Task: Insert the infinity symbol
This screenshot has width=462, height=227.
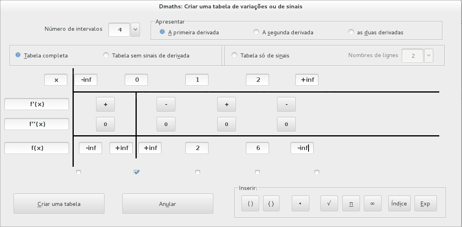Action: (372, 203)
